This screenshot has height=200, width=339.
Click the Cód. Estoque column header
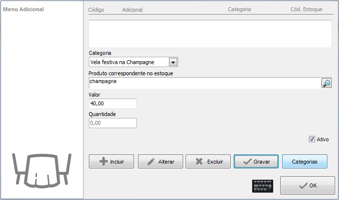pyautogui.click(x=306, y=9)
